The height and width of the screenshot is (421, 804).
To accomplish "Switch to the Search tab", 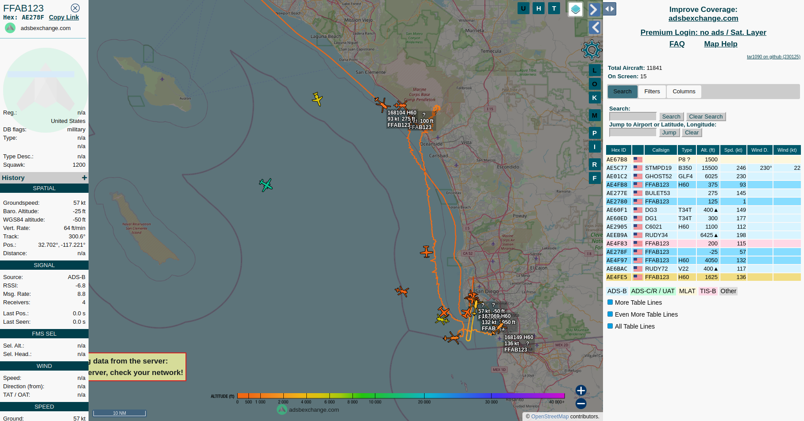I will (x=622, y=92).
